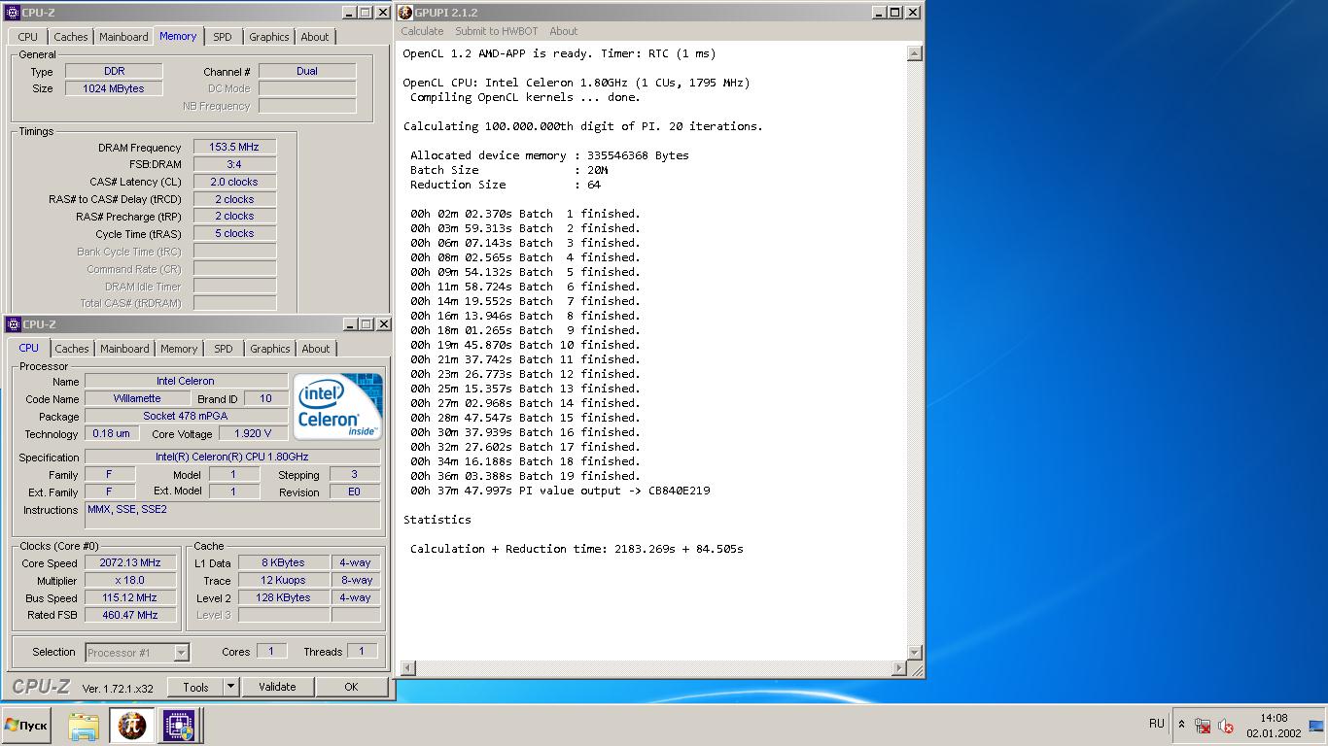Click the Tools button in CPU-Z
Screen dimensions: 1328x746
(195, 687)
